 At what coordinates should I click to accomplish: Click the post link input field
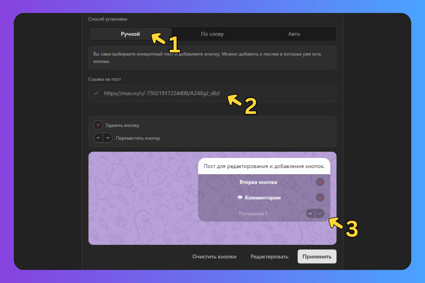(212, 93)
